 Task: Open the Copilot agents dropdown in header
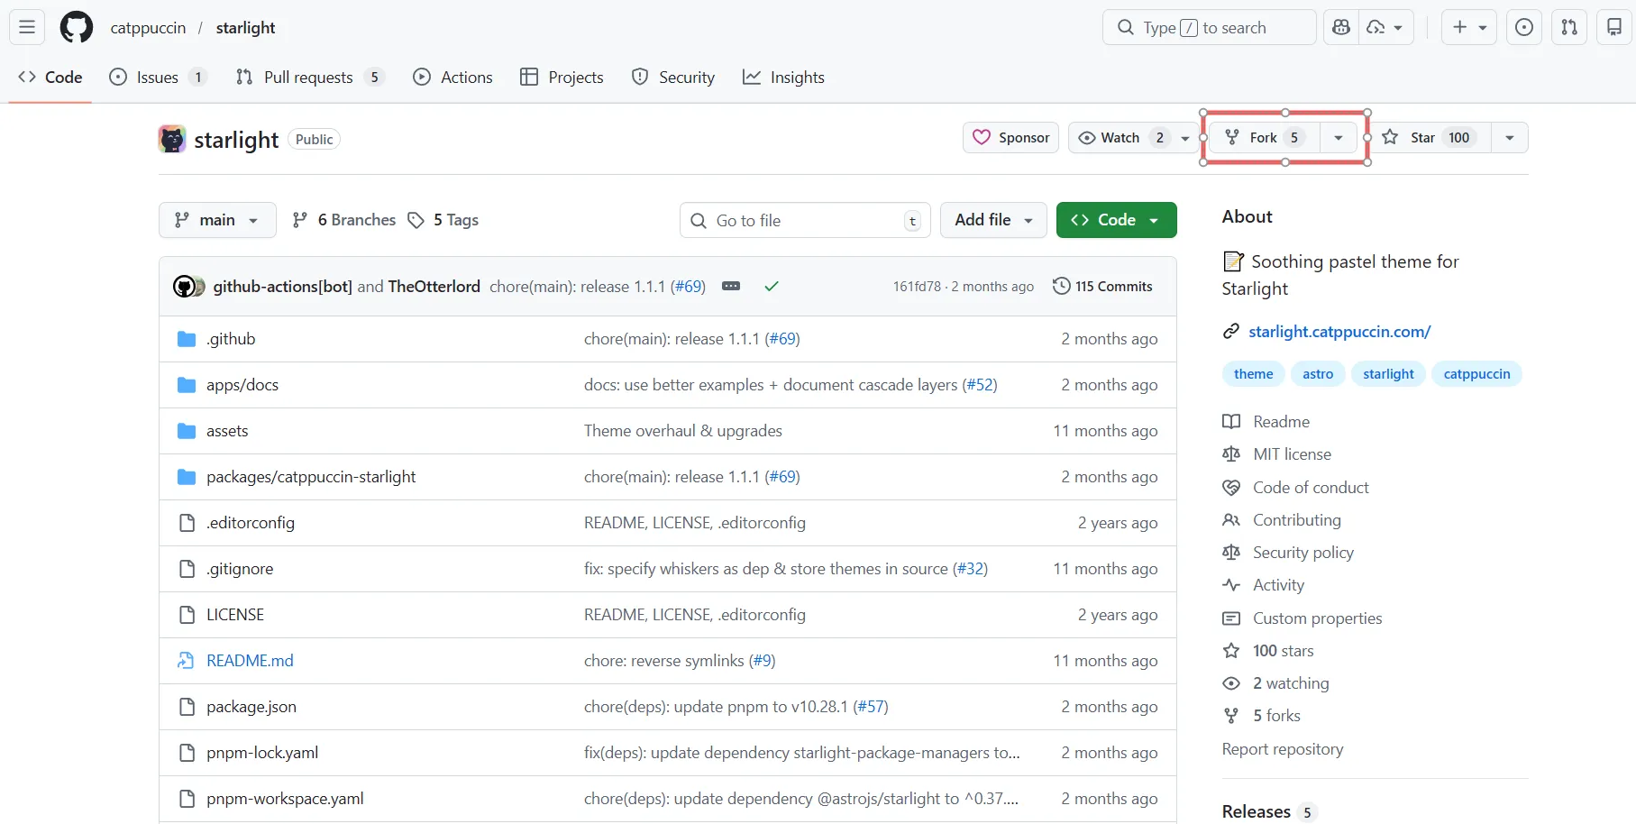point(1385,27)
